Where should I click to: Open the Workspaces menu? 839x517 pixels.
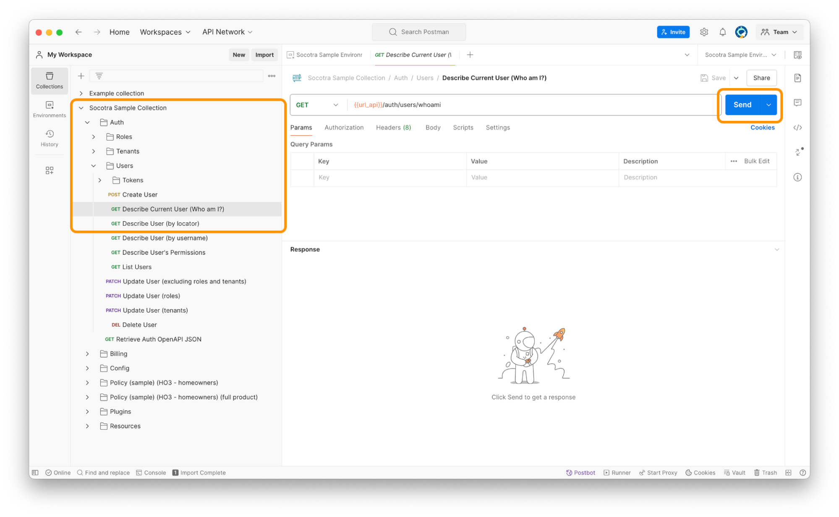pos(165,32)
